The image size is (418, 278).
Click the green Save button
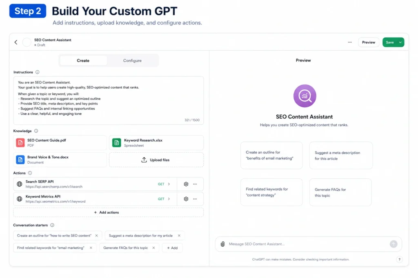[390, 42]
